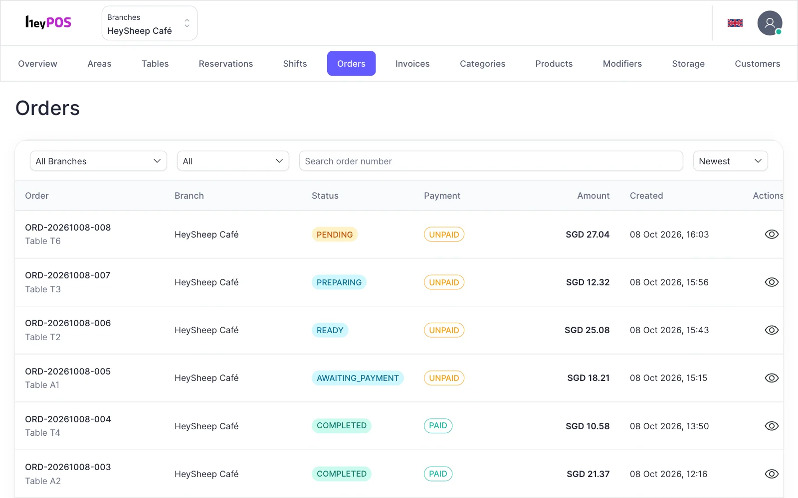Open the Categories tab
This screenshot has height=498, width=798.
click(482, 64)
